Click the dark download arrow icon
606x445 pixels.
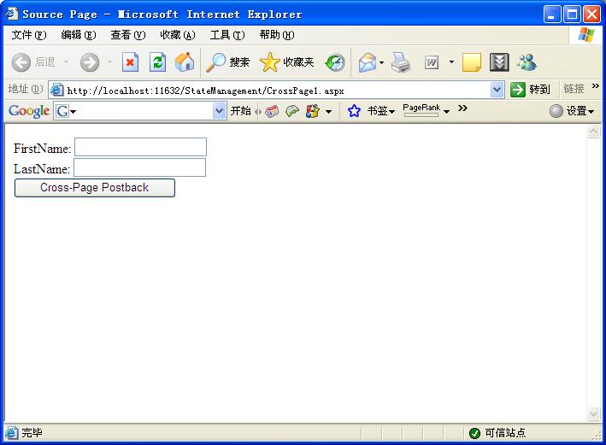tap(499, 62)
